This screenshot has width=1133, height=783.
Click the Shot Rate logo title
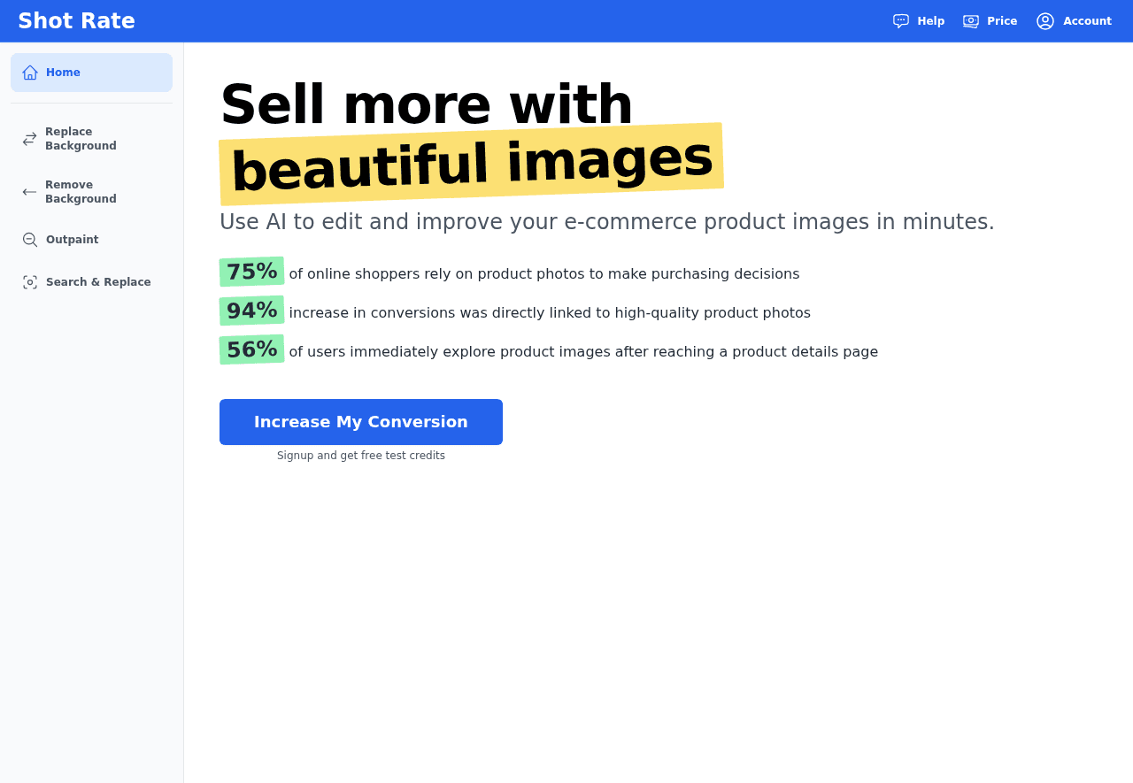click(76, 21)
